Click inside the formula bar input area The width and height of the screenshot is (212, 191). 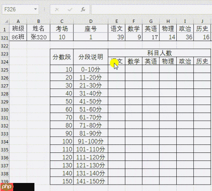(x=152, y=9)
